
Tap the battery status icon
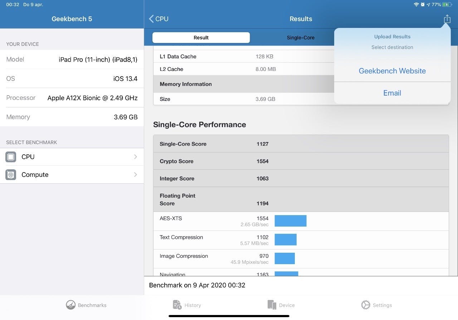coord(447,5)
